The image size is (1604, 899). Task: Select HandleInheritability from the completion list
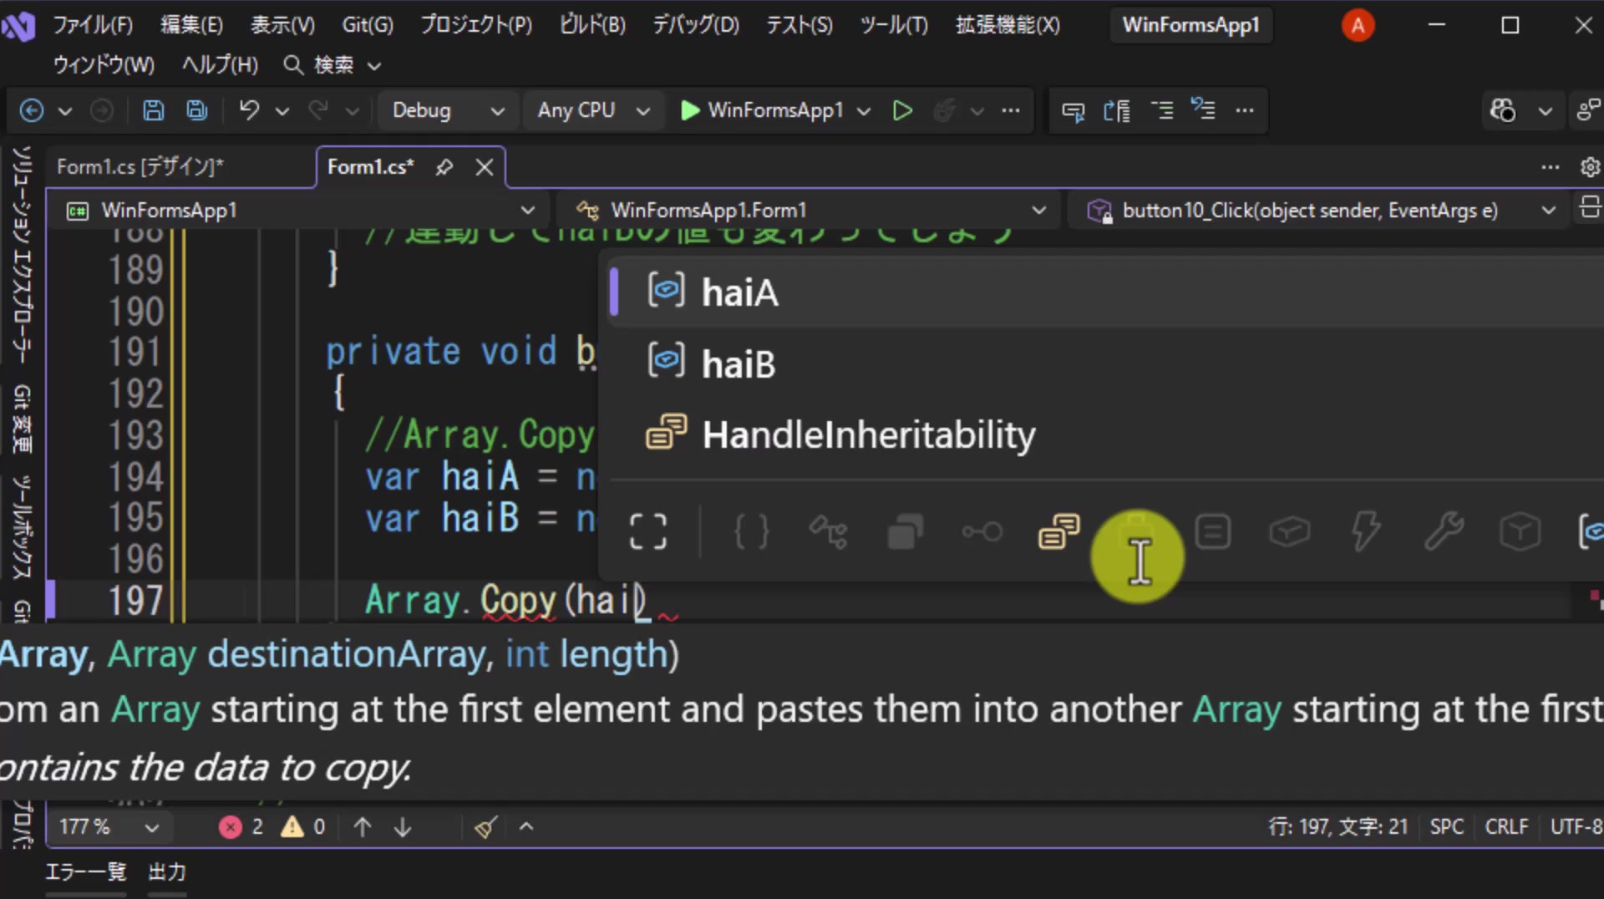1103,434
